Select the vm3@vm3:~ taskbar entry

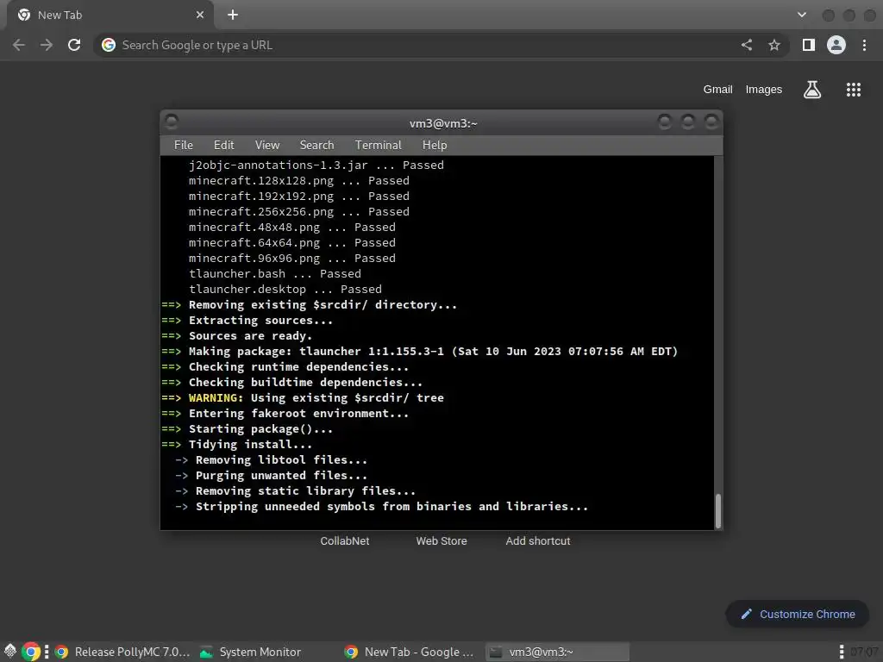[x=556, y=652]
